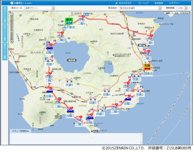The height and width of the screenshot is (152, 194).
Task: Expand the スタッフ間通知 panel header
Action: (20, 131)
